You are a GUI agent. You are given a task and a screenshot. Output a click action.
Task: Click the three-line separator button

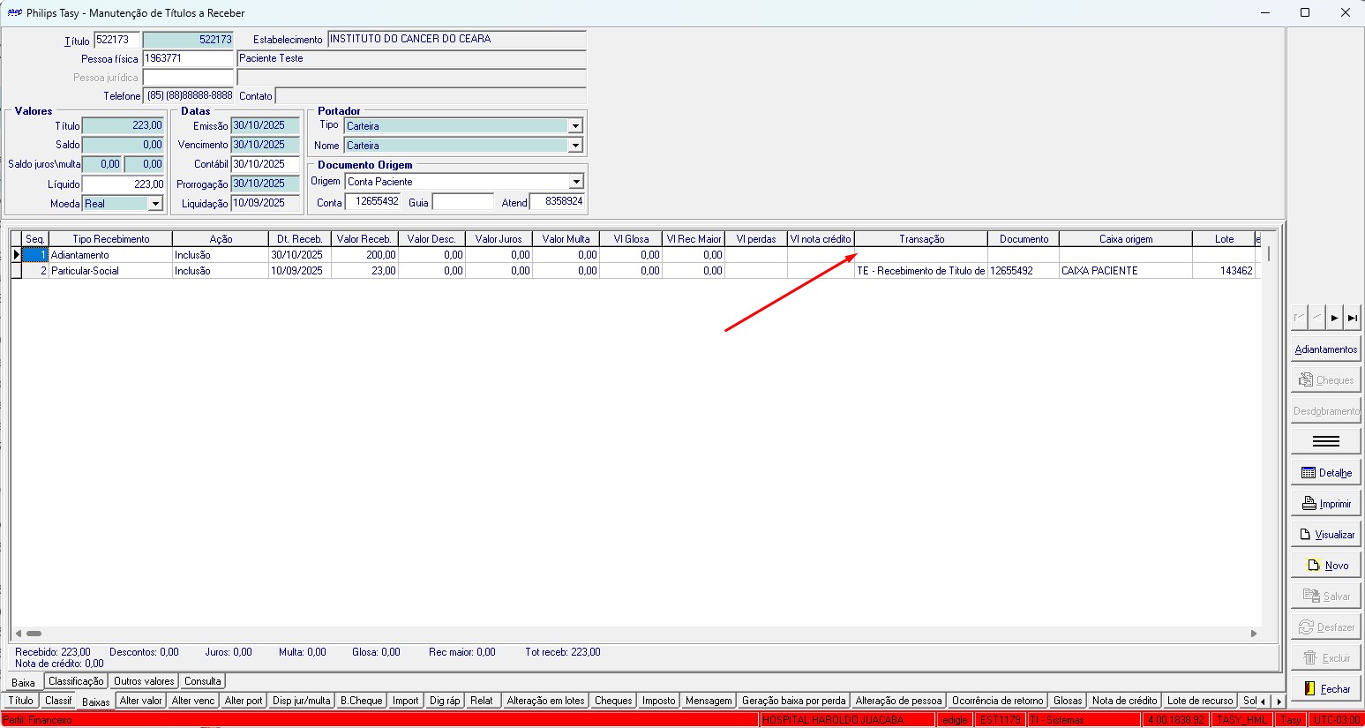[x=1326, y=441]
